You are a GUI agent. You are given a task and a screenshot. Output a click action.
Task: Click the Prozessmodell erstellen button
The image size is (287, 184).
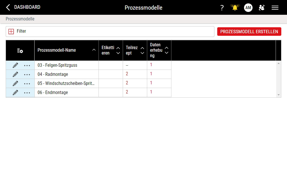click(x=249, y=32)
